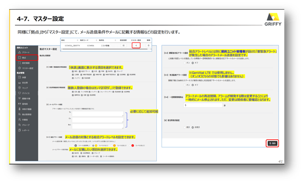
Task: Toggle the リーダーの連絡先 checkbox
Action: [101, 156]
